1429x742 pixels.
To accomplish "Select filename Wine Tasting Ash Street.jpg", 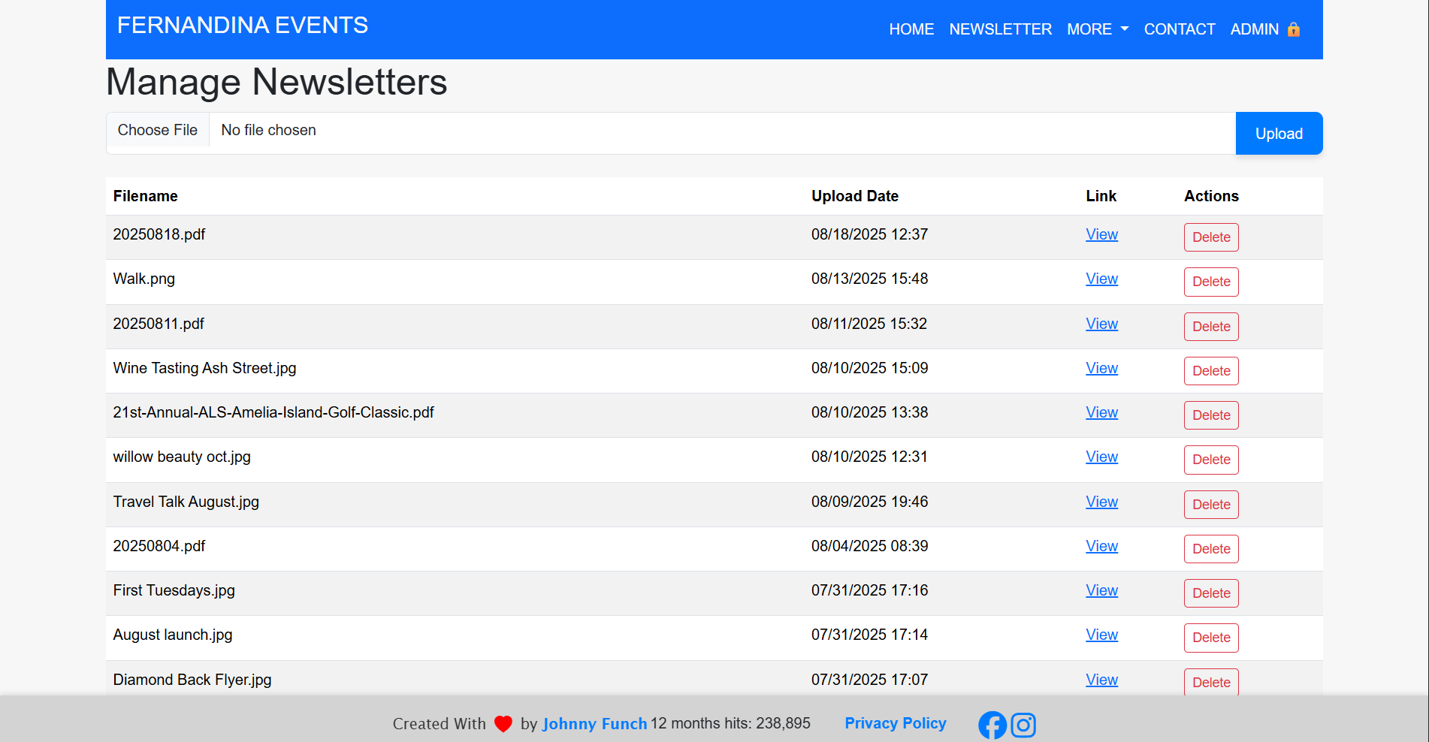I will point(205,368).
